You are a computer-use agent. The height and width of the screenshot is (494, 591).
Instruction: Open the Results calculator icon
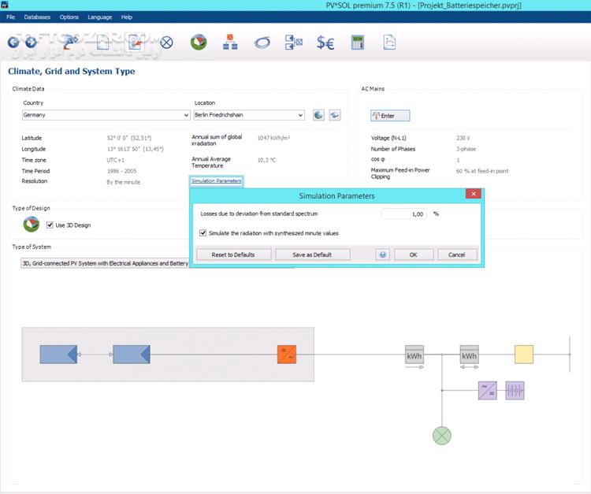pos(357,43)
